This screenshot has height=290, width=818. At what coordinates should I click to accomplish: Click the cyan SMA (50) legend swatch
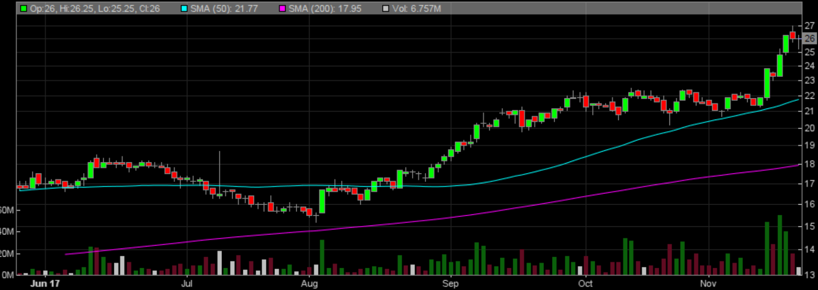click(184, 8)
